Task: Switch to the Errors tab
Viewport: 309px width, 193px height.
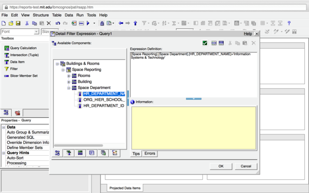Action: tap(150, 153)
